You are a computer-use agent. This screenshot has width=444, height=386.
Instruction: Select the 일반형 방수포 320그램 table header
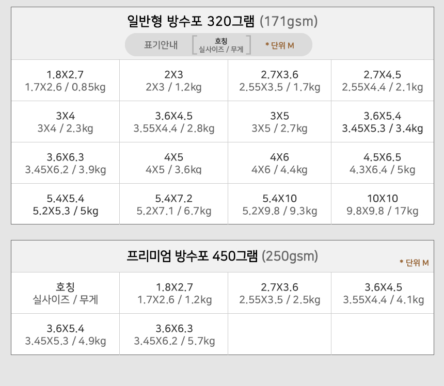[x=222, y=22]
